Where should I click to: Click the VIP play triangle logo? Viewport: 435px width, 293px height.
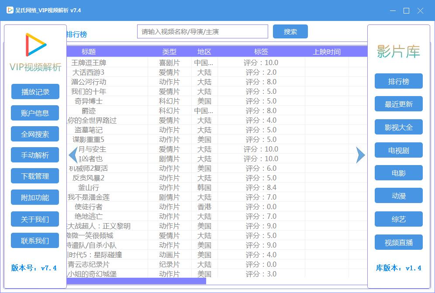pos(36,45)
